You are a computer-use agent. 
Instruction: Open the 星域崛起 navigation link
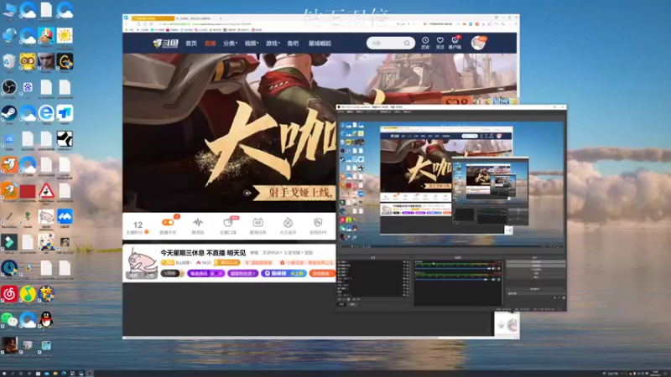pyautogui.click(x=320, y=44)
